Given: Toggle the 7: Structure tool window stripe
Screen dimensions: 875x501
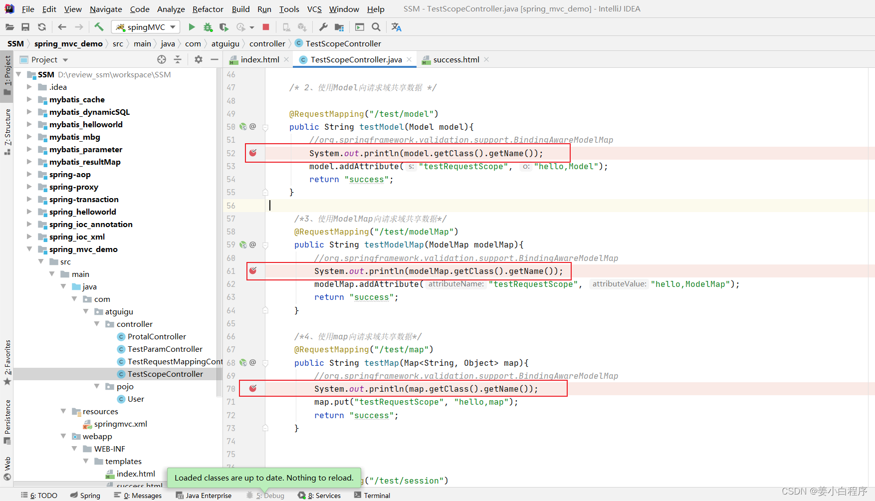Looking at the screenshot, I should click(x=7, y=131).
